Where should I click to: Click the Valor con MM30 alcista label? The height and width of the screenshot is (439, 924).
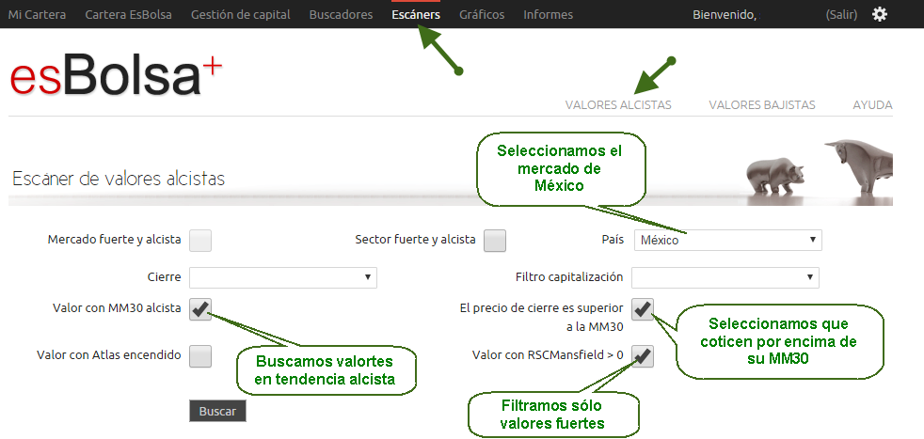117,307
